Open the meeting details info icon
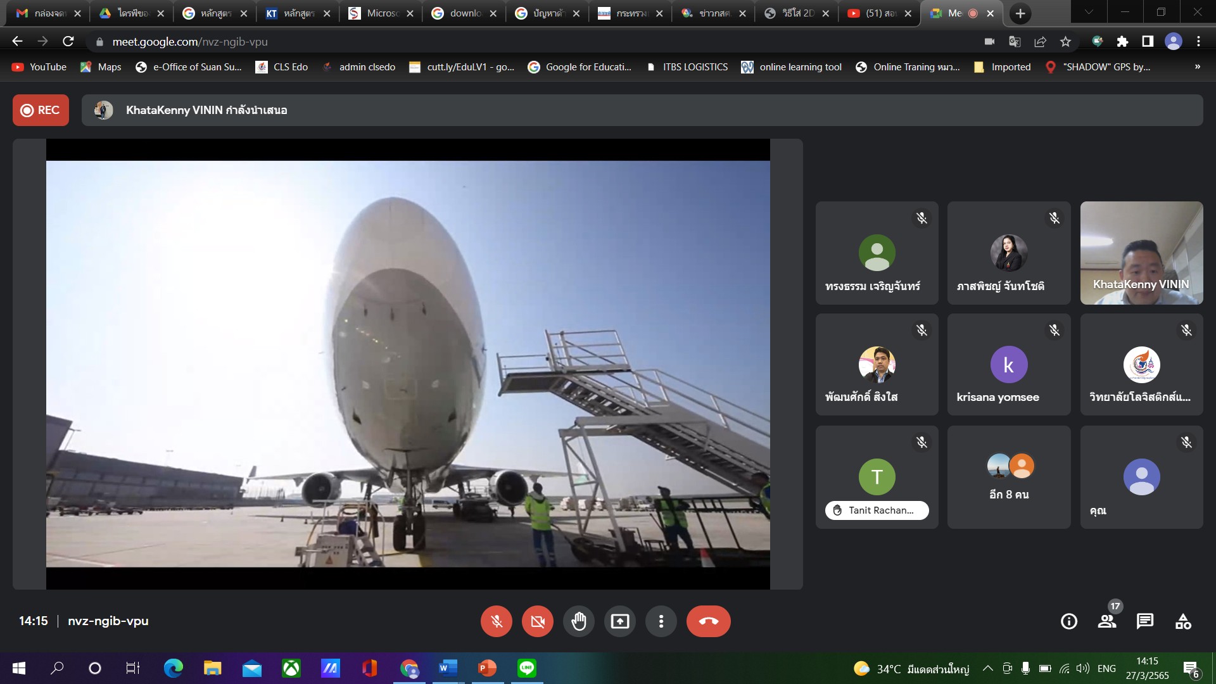 click(x=1068, y=621)
